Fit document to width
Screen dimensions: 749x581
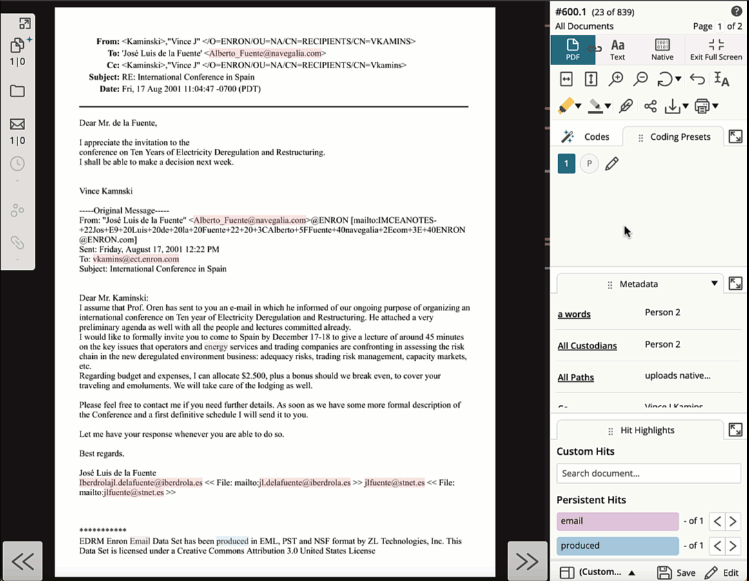tap(566, 79)
